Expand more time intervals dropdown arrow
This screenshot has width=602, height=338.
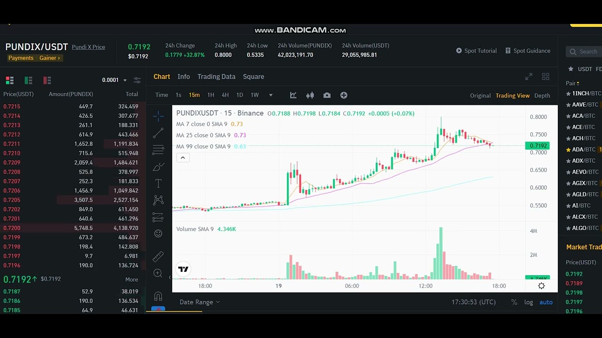[x=270, y=95]
